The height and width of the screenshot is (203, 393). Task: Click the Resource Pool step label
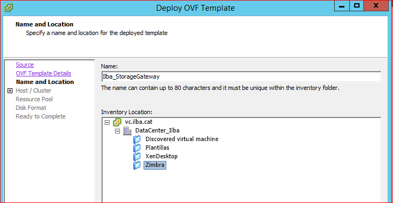tap(35, 99)
